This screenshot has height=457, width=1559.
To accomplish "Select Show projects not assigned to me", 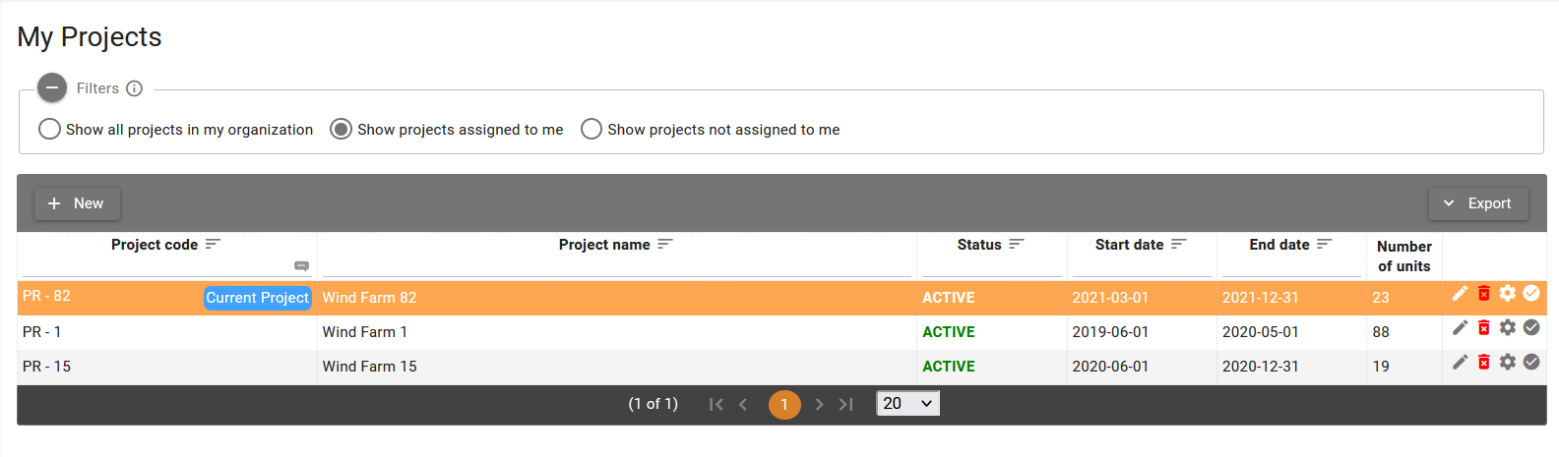I will point(592,129).
